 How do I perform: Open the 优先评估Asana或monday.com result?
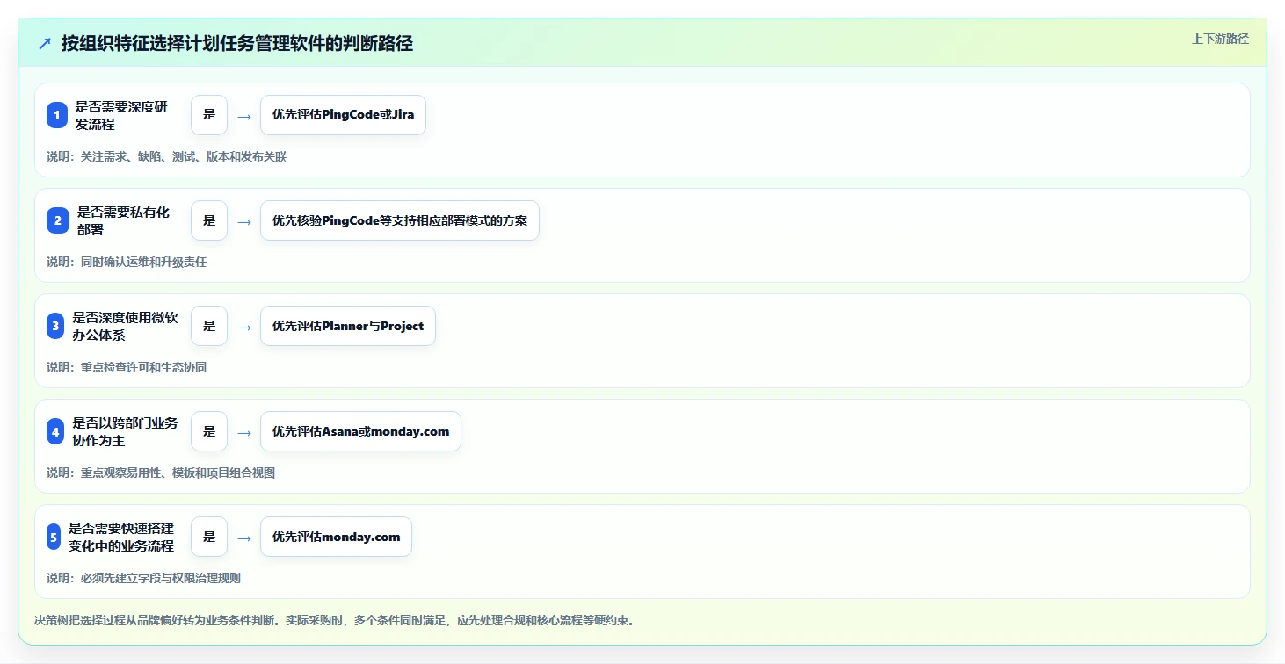[360, 431]
